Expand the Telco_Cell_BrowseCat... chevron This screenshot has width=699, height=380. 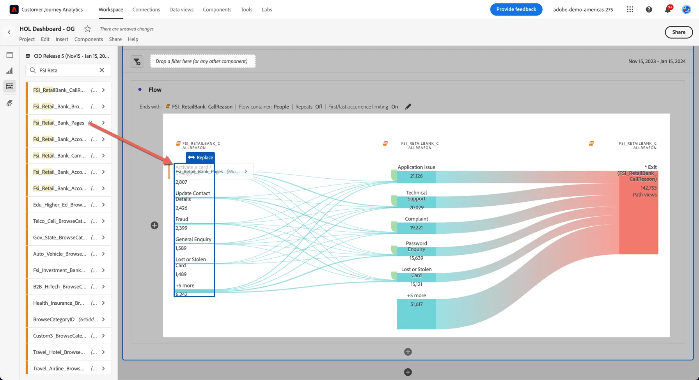coord(103,221)
